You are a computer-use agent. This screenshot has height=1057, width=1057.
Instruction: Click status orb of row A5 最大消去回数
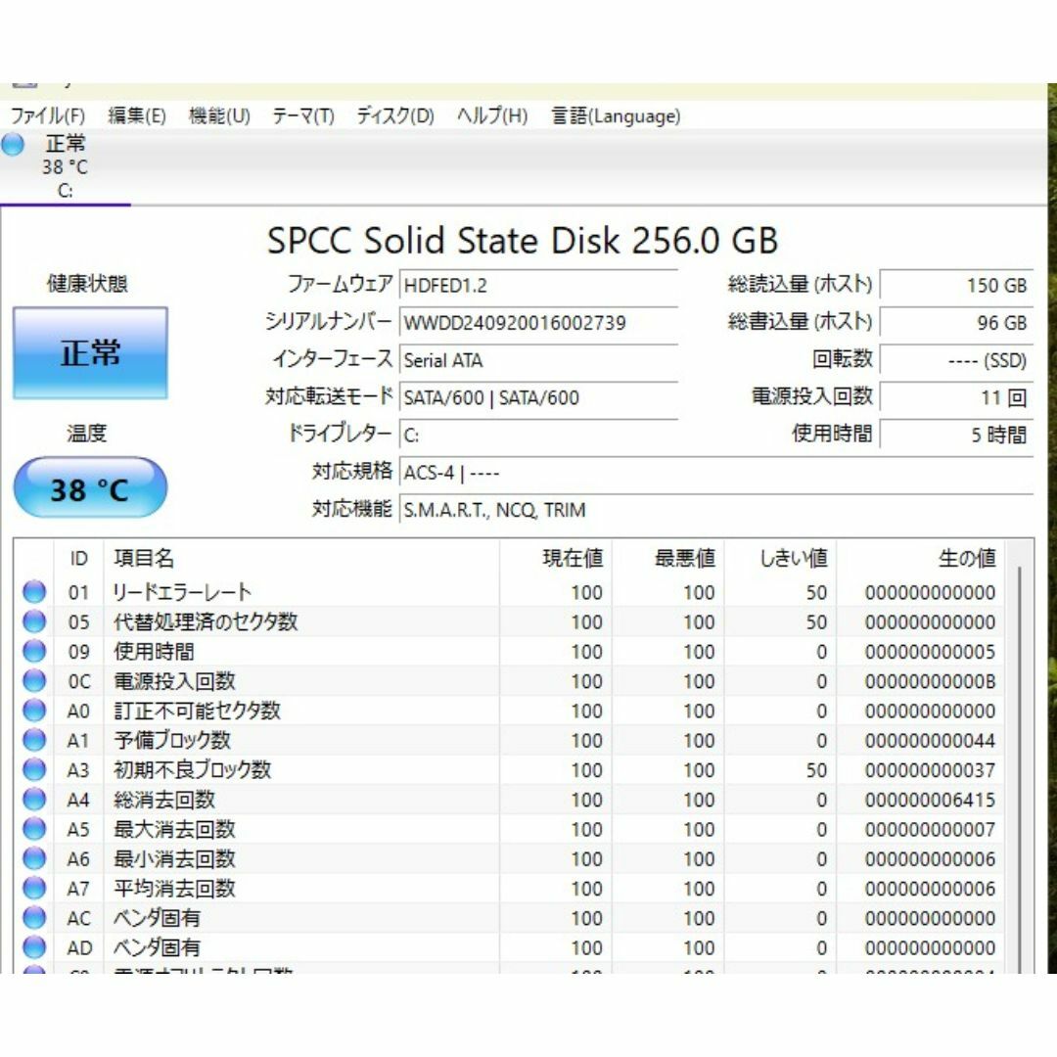tap(33, 829)
